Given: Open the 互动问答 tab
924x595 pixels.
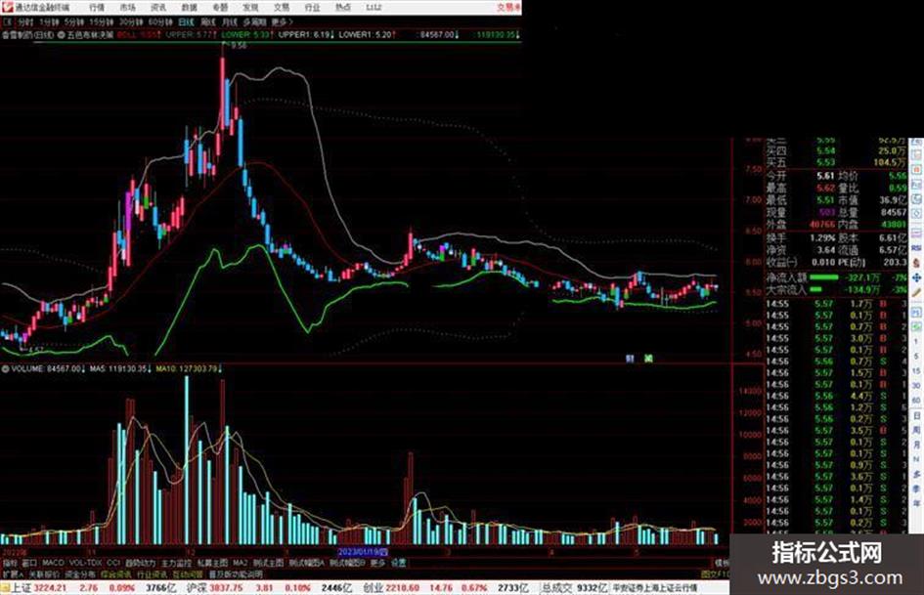Looking at the screenshot, I should coord(188,574).
